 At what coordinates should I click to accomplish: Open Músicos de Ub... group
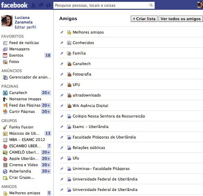click(x=24, y=133)
